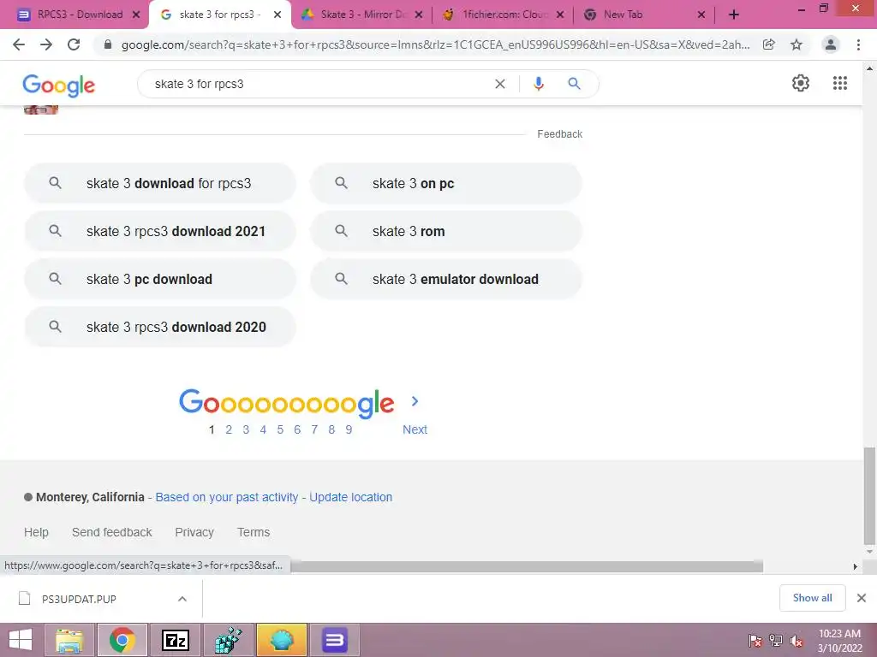Open the PS3UPDAT.PUP downloaded file

[x=78, y=599]
